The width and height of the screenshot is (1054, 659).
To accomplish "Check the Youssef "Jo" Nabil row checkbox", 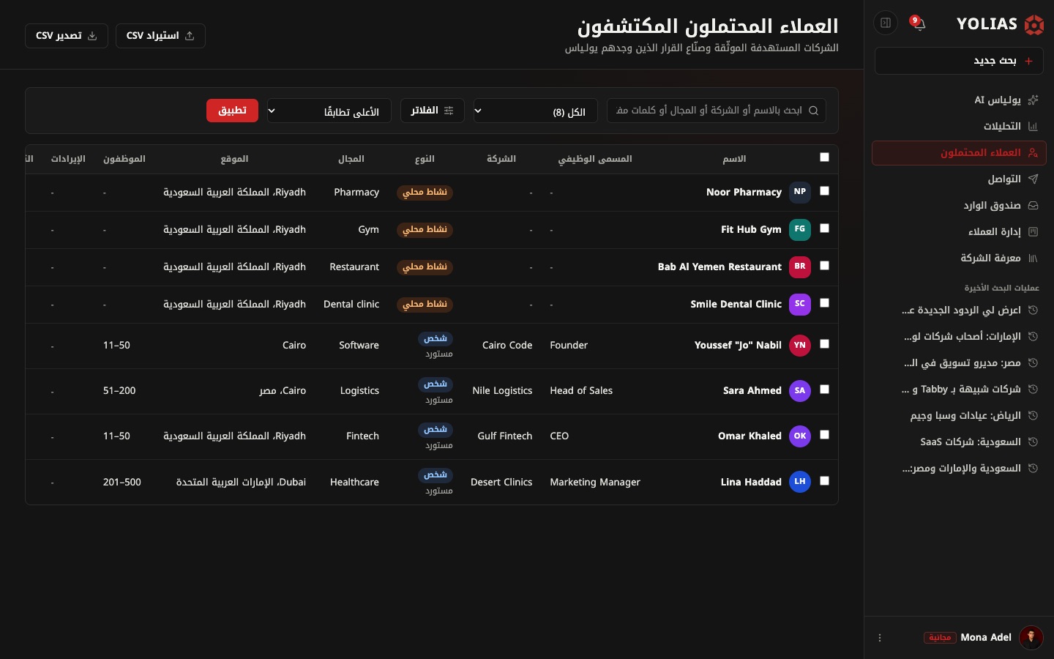I will (x=824, y=344).
